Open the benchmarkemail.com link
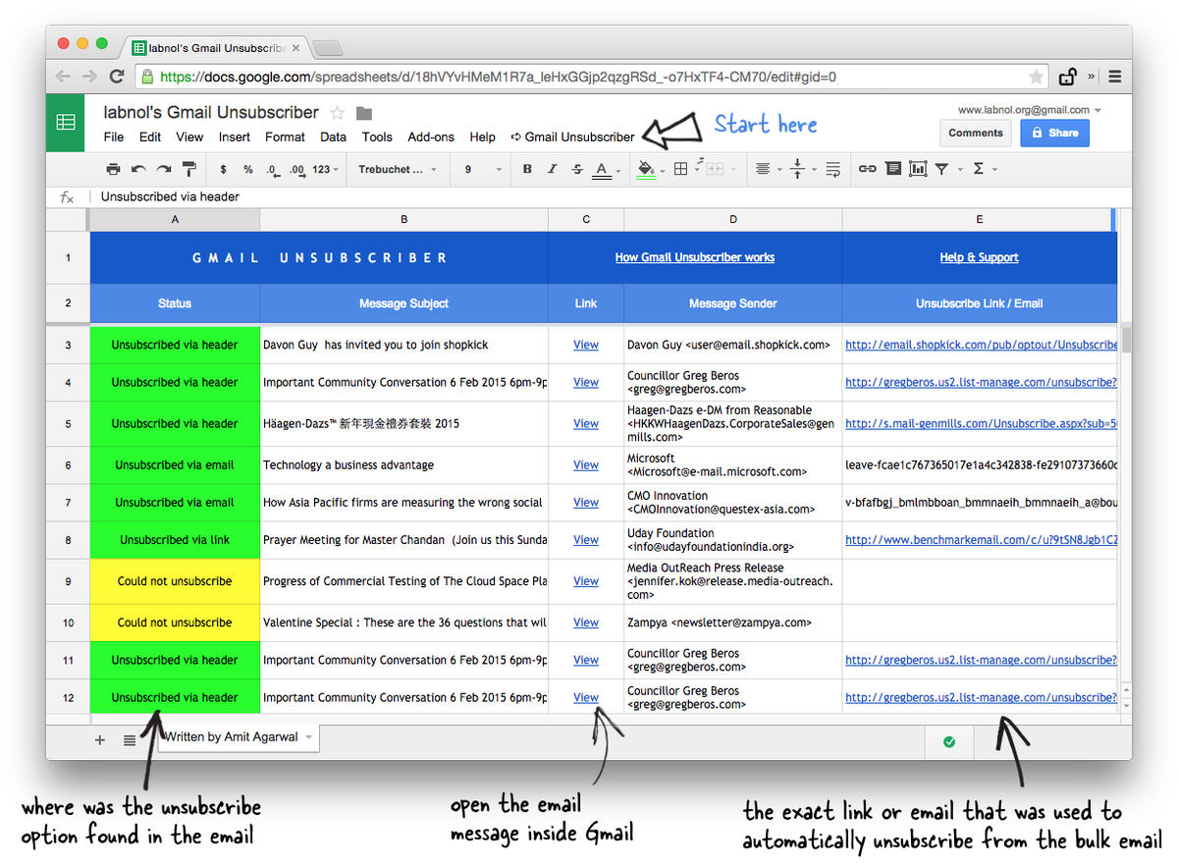Screen dimensions: 1178x865 981,540
